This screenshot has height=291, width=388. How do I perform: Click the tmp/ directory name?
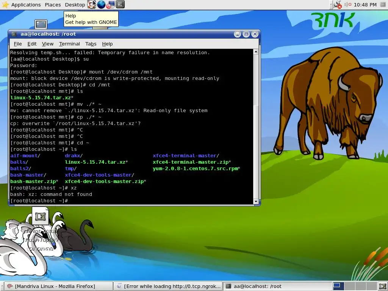click(x=70, y=169)
